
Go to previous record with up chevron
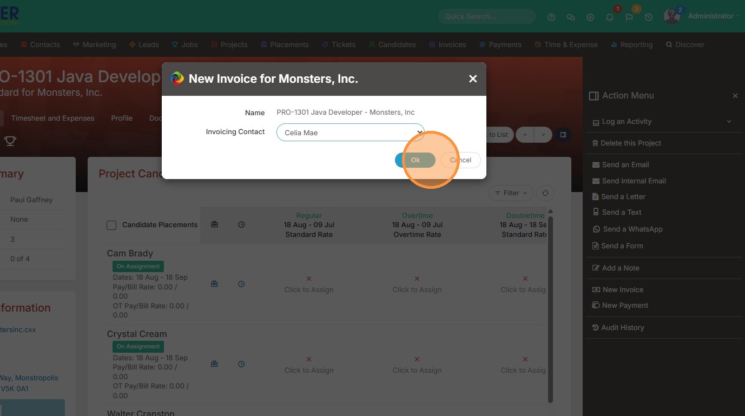525,135
